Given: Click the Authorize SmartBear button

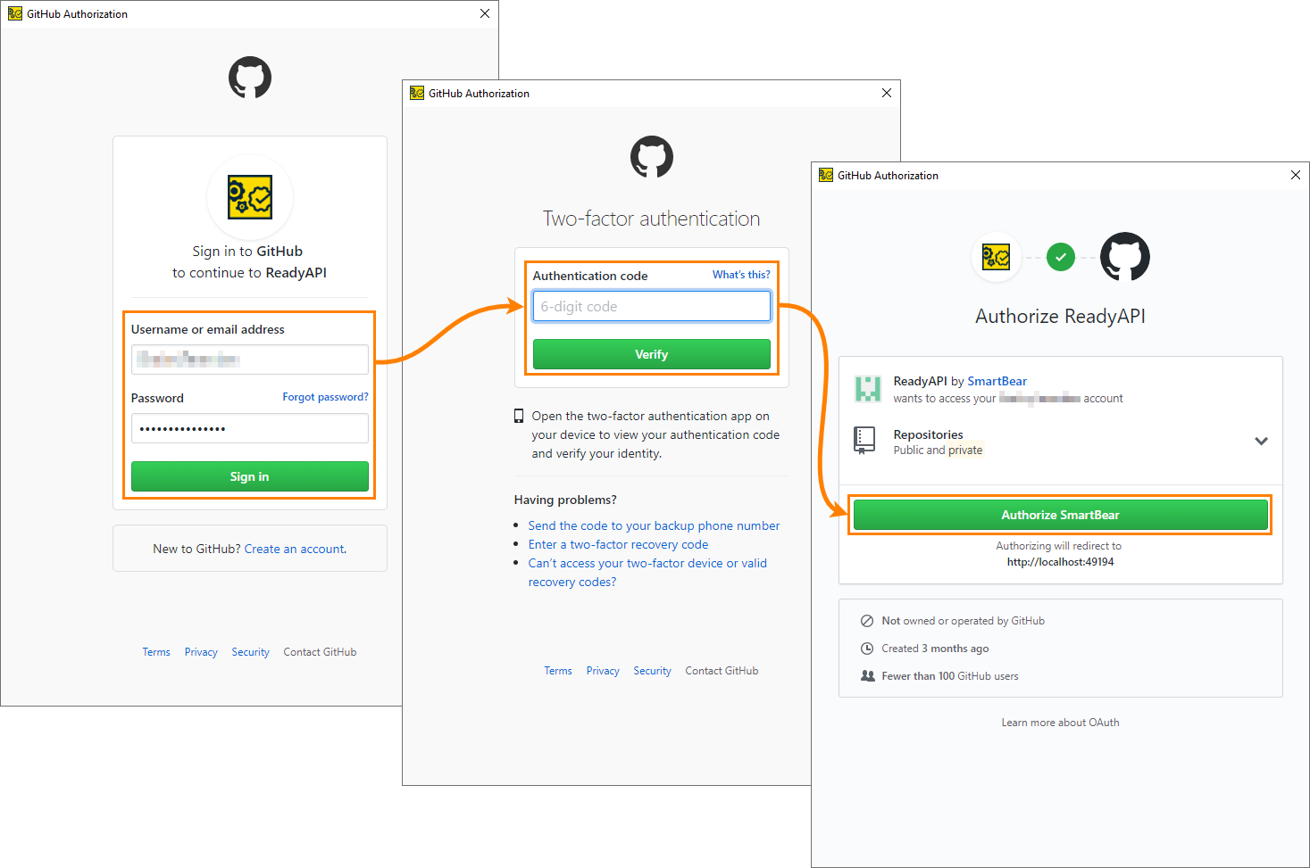Looking at the screenshot, I should coord(1061,515).
